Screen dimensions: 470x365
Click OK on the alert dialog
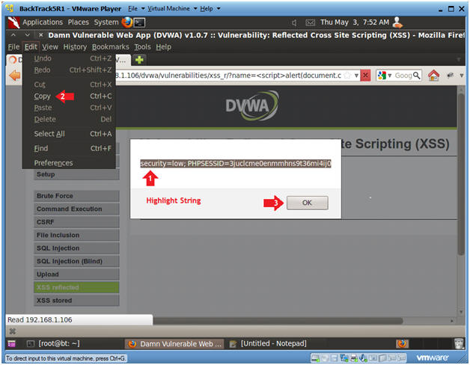point(308,203)
